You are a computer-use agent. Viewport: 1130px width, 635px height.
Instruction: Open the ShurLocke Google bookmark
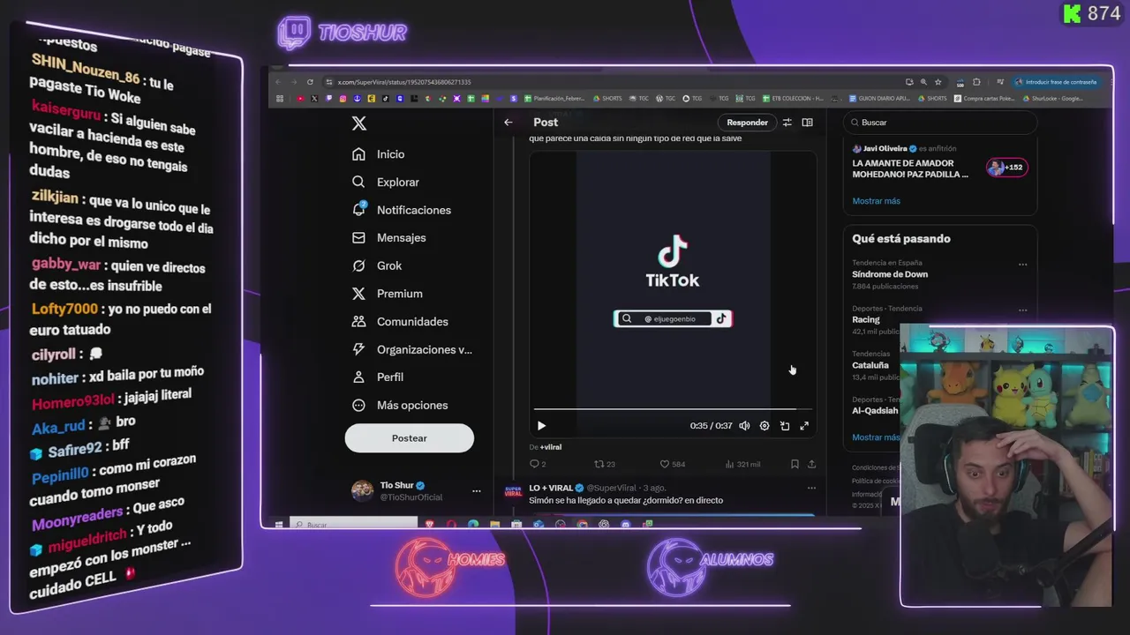[x=1053, y=99]
